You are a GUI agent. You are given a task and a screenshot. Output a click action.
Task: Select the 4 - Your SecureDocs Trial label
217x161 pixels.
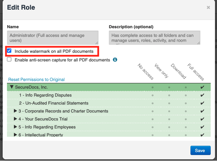click(43, 119)
